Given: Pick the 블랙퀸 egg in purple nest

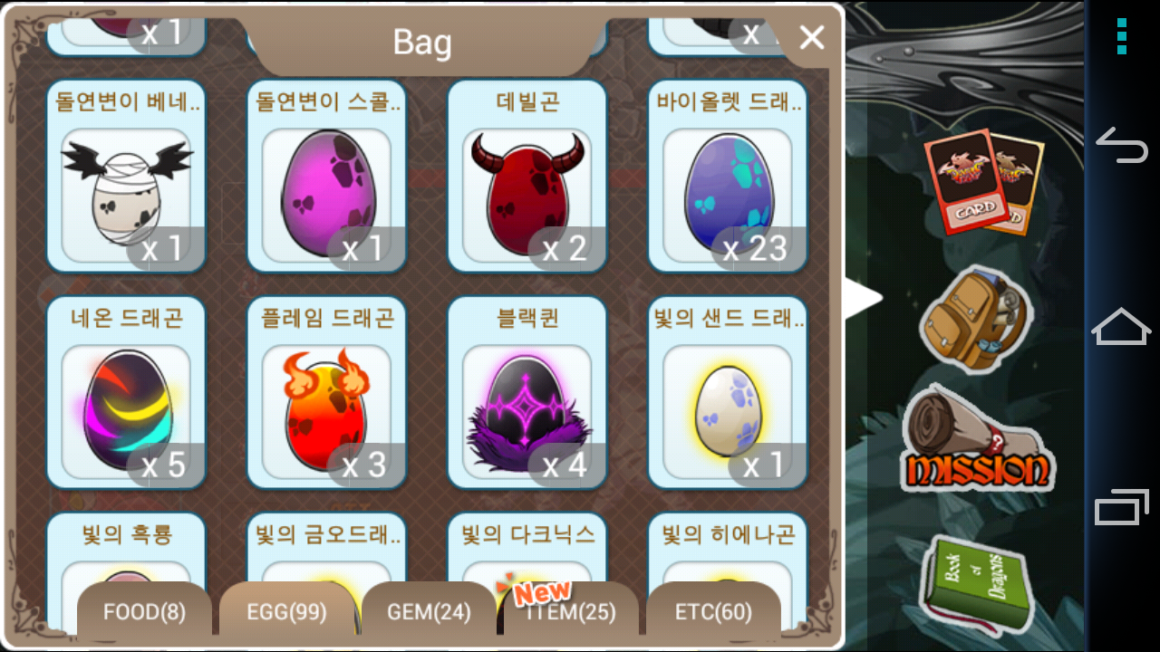Looking at the screenshot, I should point(527,393).
